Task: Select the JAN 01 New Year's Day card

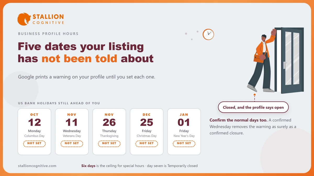Action: pos(184,132)
